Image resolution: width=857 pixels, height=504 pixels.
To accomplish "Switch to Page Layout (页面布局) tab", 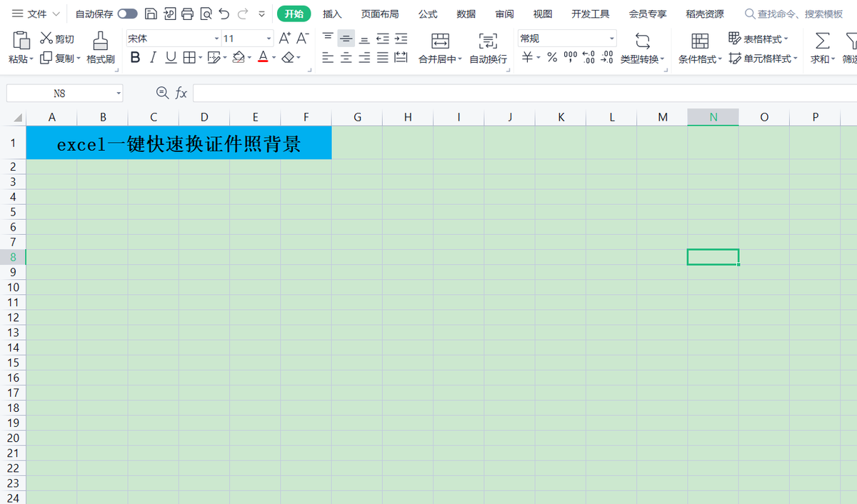I will (x=380, y=14).
